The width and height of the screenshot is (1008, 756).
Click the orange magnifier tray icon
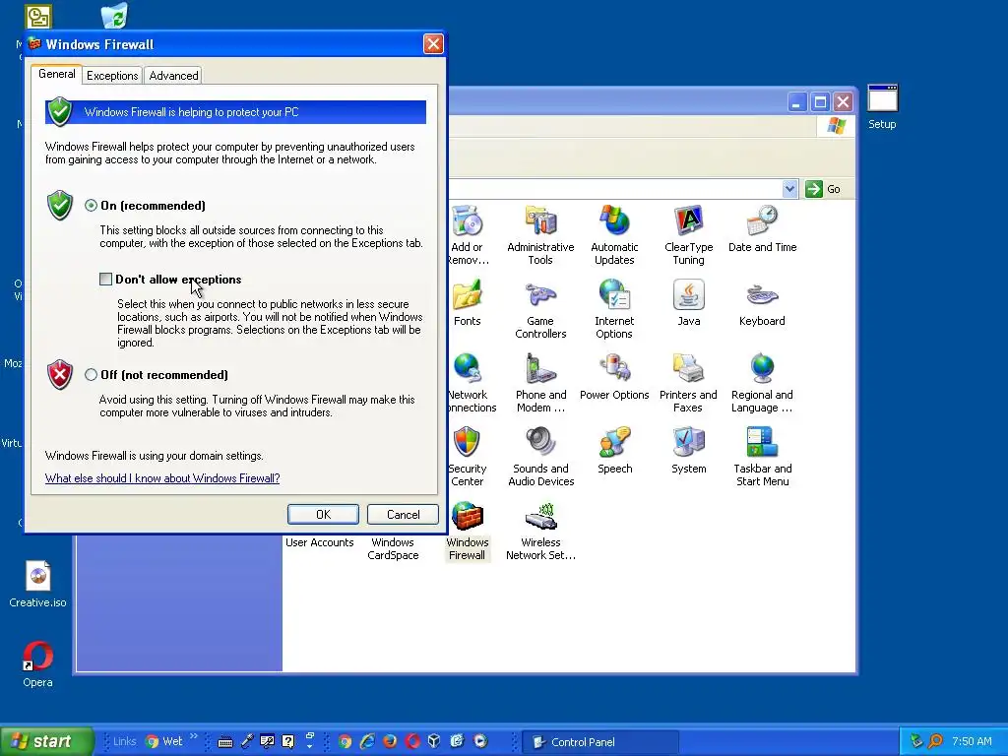tap(935, 741)
